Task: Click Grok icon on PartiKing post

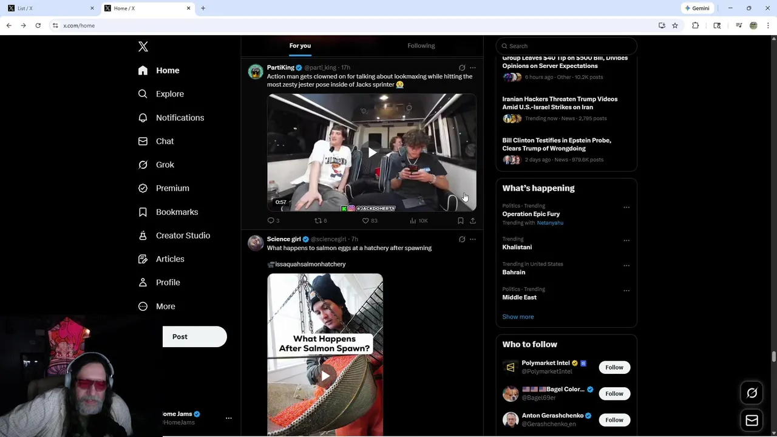Action: 462,68
